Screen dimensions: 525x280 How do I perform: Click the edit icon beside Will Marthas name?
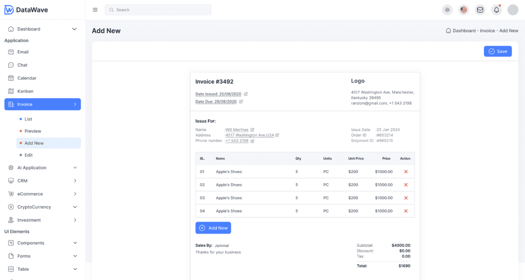(252, 130)
